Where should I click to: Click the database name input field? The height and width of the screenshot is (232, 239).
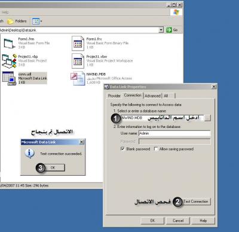[x=163, y=118]
